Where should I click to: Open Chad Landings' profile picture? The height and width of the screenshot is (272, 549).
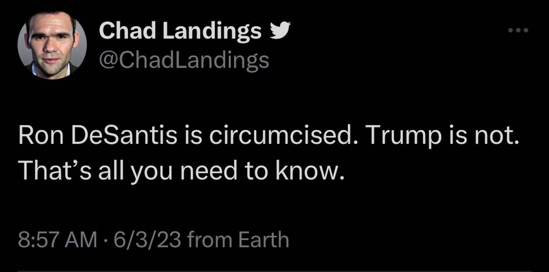point(52,45)
